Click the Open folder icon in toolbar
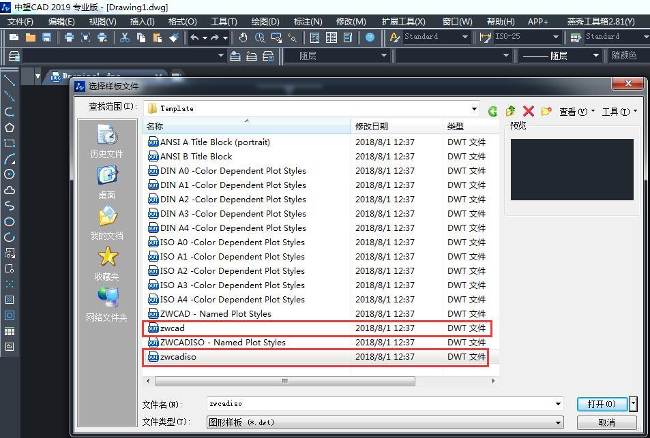The width and height of the screenshot is (650, 438). [30, 37]
